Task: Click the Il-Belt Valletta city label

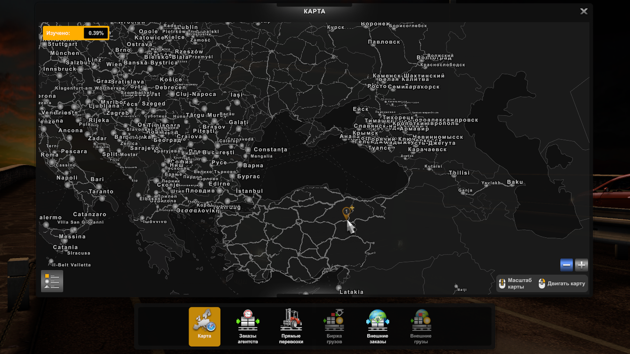Action: [71, 265]
